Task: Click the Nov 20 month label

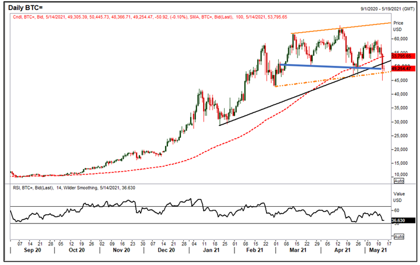Action: click(x=121, y=250)
